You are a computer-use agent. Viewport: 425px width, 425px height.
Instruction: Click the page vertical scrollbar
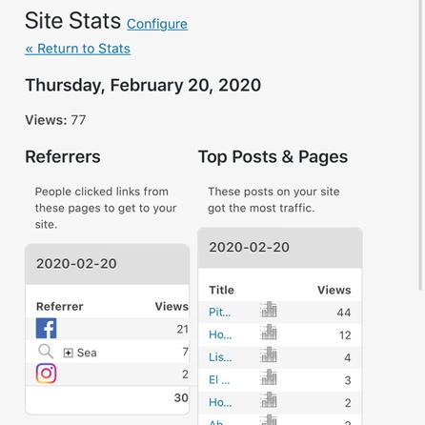(x=420, y=145)
